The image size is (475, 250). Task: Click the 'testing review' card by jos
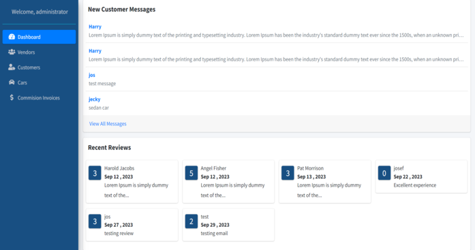click(x=132, y=225)
